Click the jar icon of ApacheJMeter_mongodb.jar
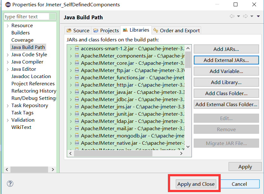Screen dimensions: 264x194 point(77,136)
